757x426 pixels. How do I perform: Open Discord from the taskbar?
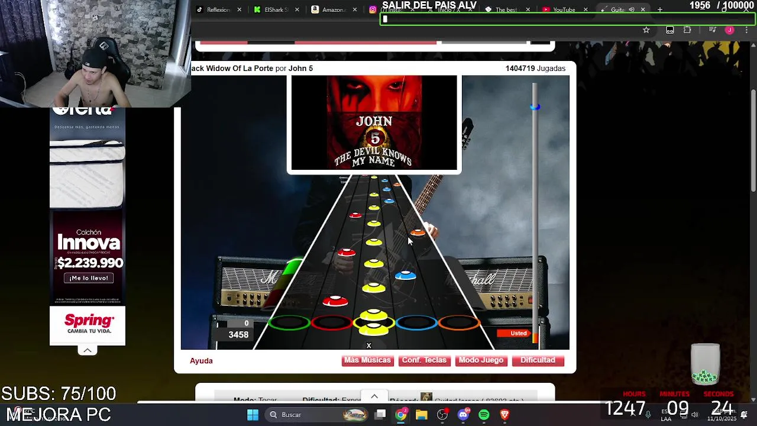pos(463,415)
